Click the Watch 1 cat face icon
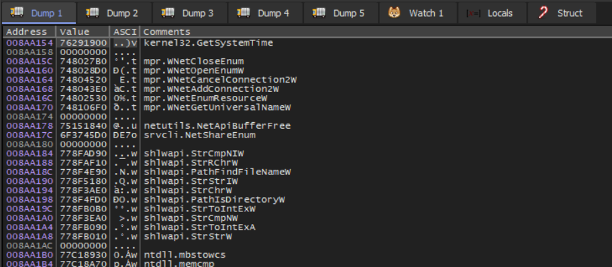This screenshot has height=267, width=612. coord(395,13)
